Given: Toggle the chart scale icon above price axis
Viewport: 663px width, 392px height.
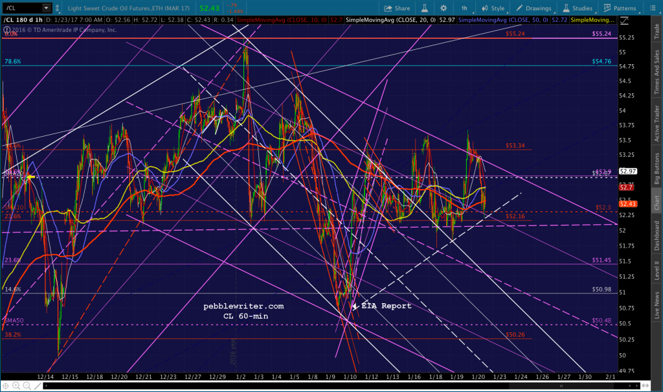Looking at the screenshot, I should coord(624,20).
